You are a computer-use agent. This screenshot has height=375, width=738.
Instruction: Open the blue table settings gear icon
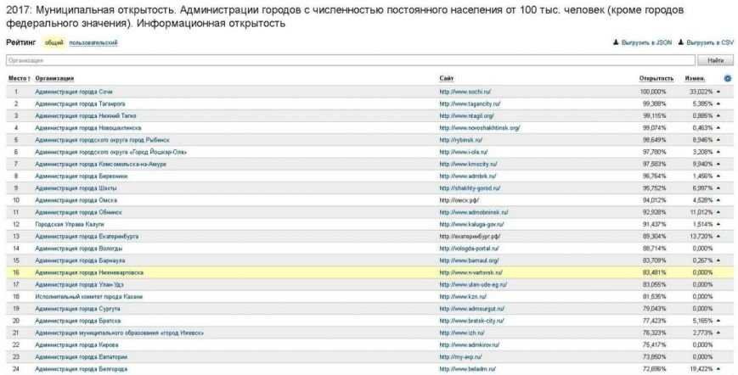(728, 78)
